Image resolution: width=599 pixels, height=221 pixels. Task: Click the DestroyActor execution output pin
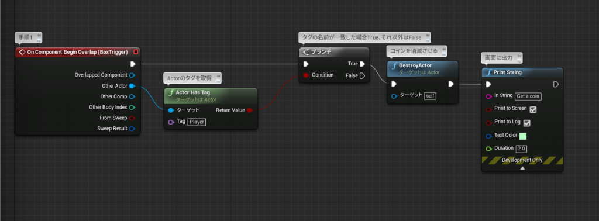pyautogui.click(x=451, y=84)
